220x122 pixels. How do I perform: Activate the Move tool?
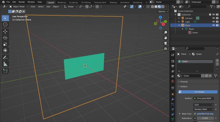coord(5,31)
